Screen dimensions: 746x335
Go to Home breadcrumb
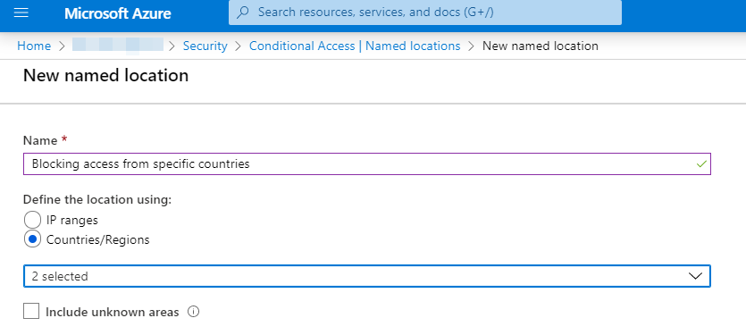tap(34, 46)
